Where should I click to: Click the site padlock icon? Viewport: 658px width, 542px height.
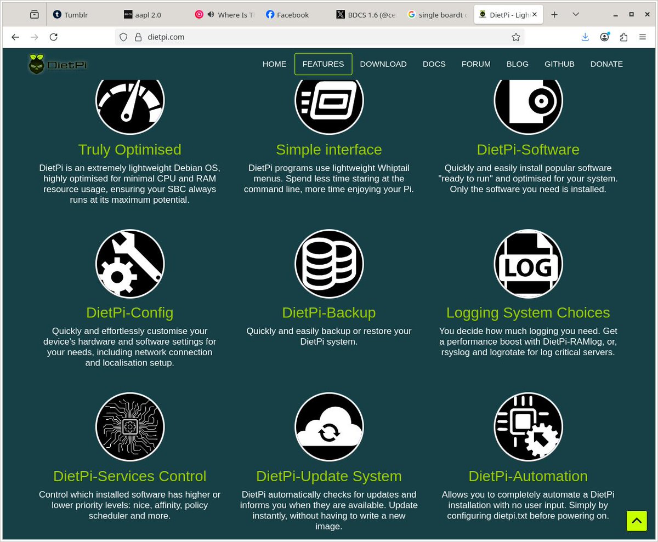(x=139, y=37)
